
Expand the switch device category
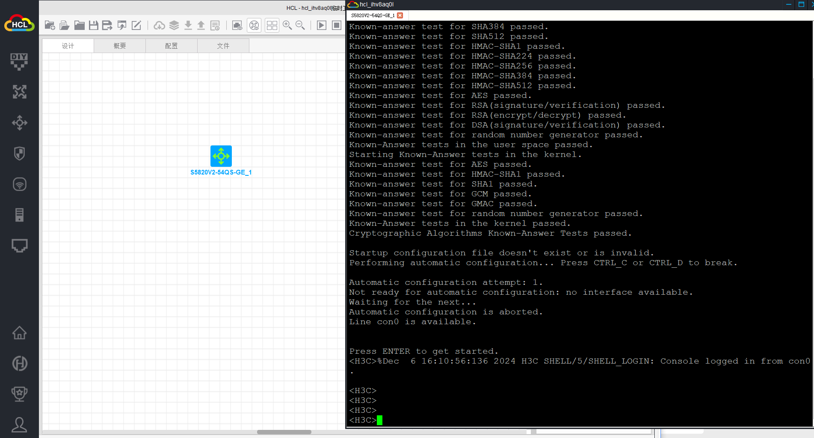pos(19,123)
